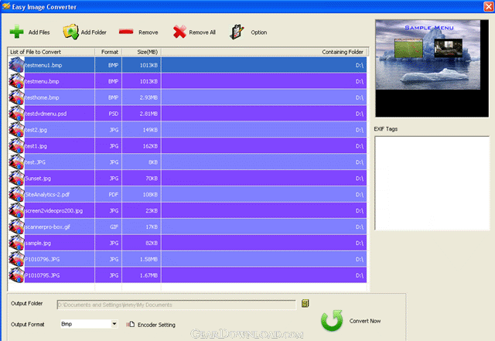Image resolution: width=495 pixels, height=341 pixels.
Task: Click the Remove label
Action: [x=148, y=32]
